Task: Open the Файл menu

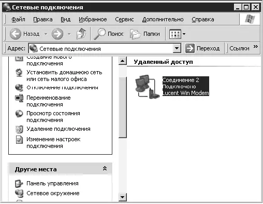Action: tap(18, 19)
